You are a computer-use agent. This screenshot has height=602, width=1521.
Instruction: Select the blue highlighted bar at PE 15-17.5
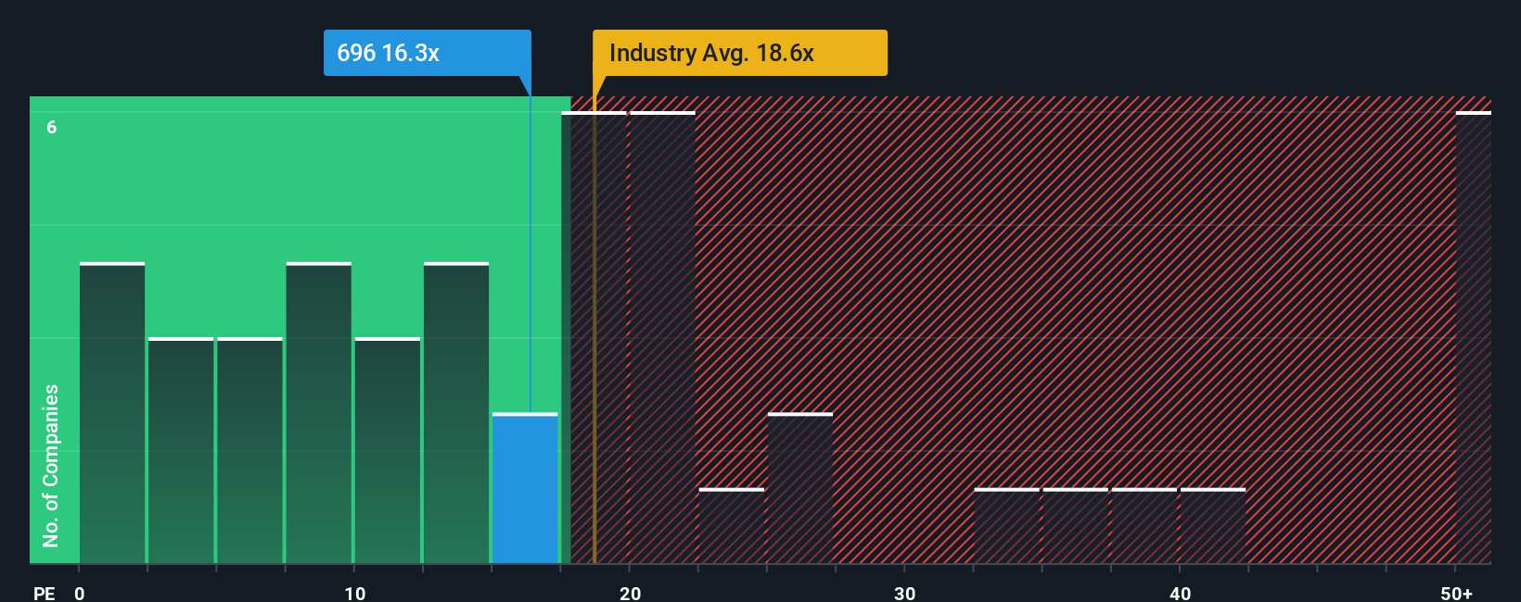[x=525, y=488]
